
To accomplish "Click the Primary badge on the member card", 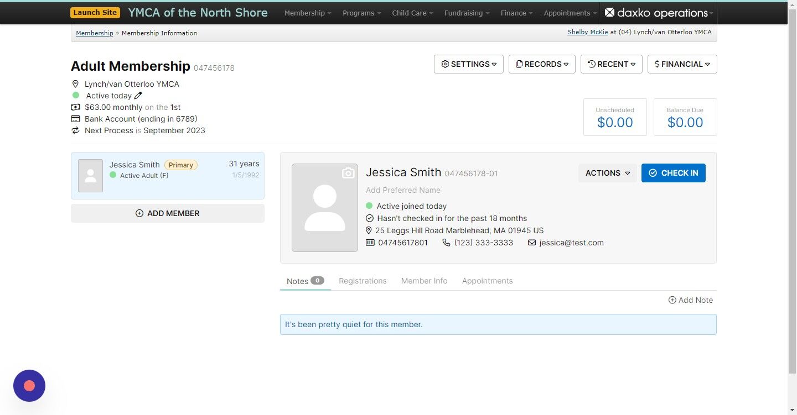I will [x=181, y=165].
